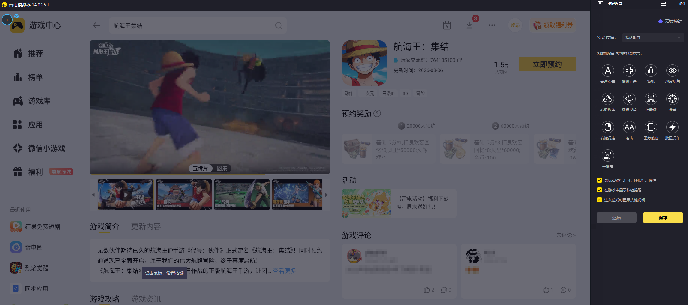Select the 扳机 trigger key icon
This screenshot has height=305, width=688.
click(651, 71)
